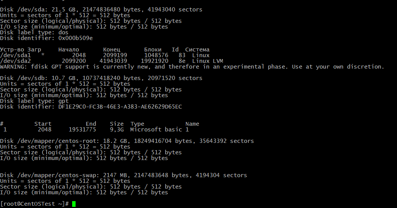Screen dimensions: 397x208
Task: Click the 9,3G partition size value
Action: pos(116,130)
